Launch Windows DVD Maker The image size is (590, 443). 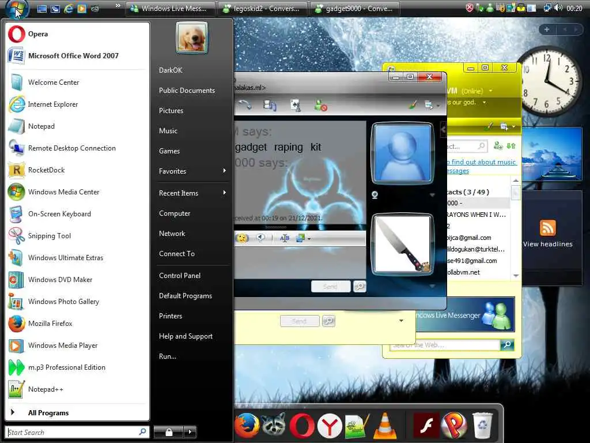point(77,280)
